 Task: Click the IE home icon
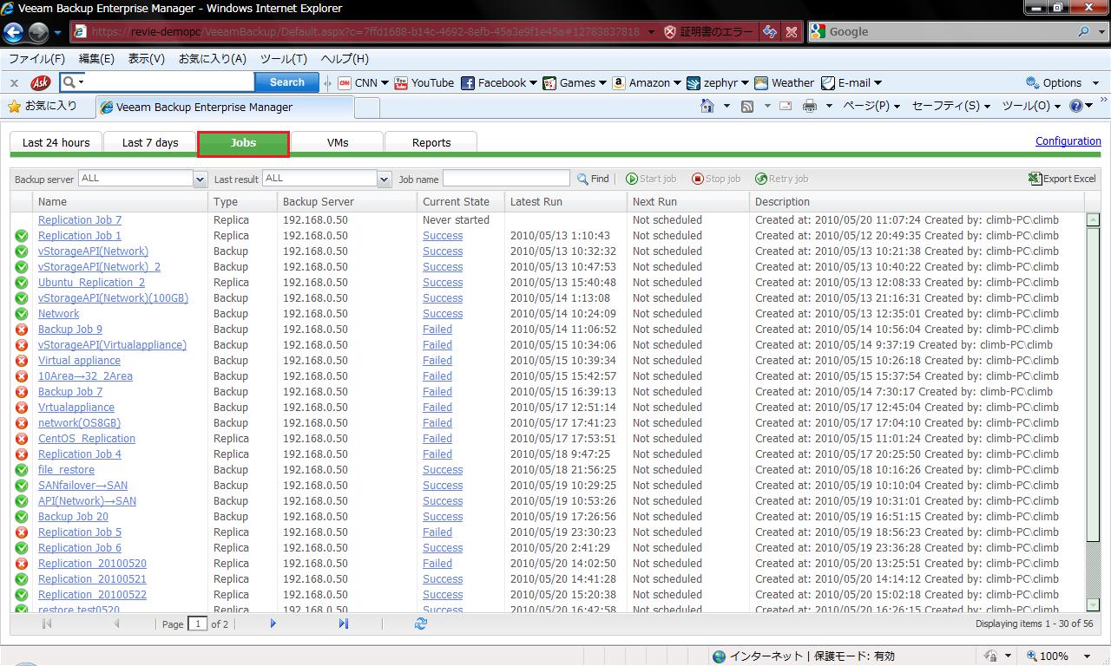708,106
